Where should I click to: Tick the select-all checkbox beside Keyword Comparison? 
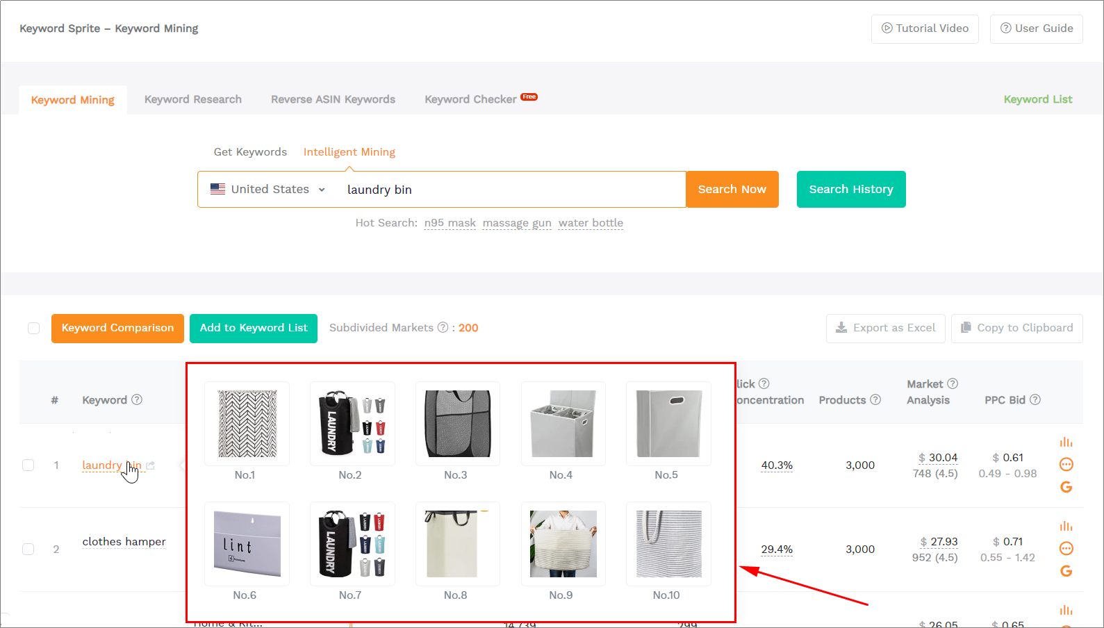tap(33, 328)
